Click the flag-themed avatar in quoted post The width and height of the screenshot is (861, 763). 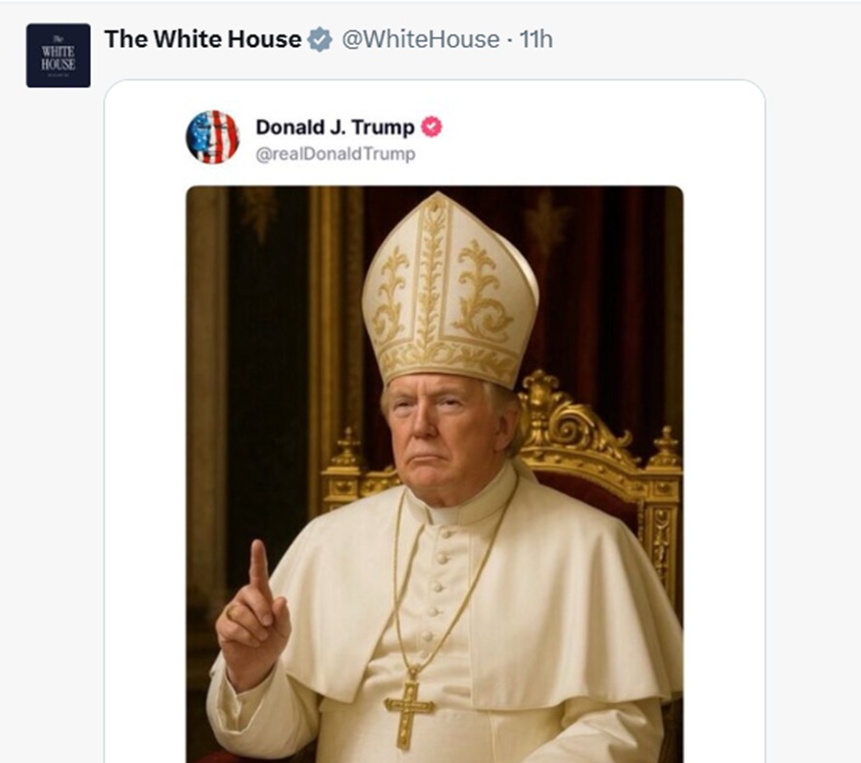click(212, 137)
